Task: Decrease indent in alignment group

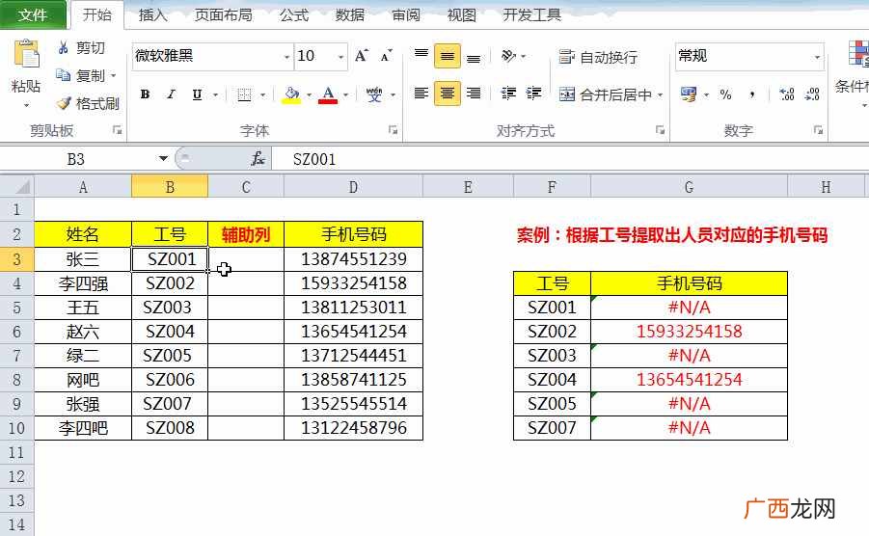Action: point(508,93)
